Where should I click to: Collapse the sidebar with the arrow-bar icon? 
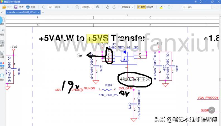coord(2,12)
